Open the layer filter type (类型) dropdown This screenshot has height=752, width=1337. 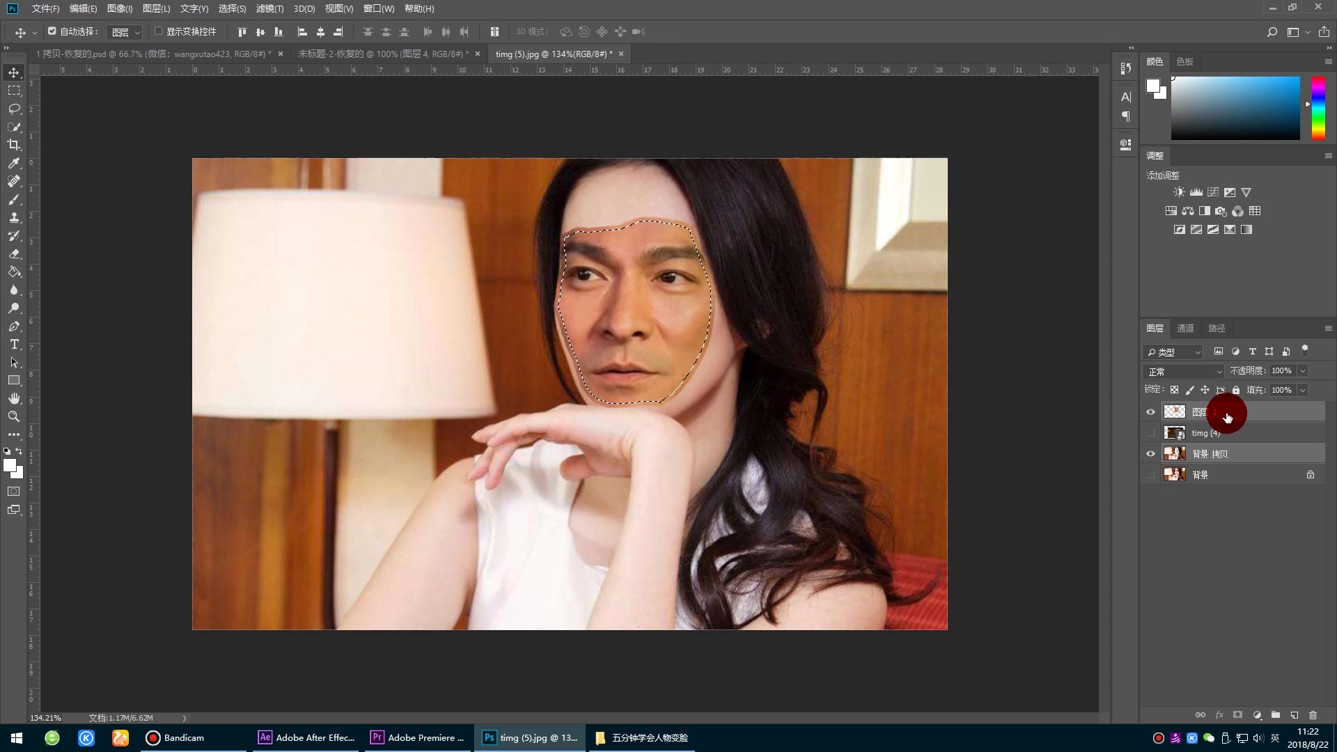click(1173, 352)
